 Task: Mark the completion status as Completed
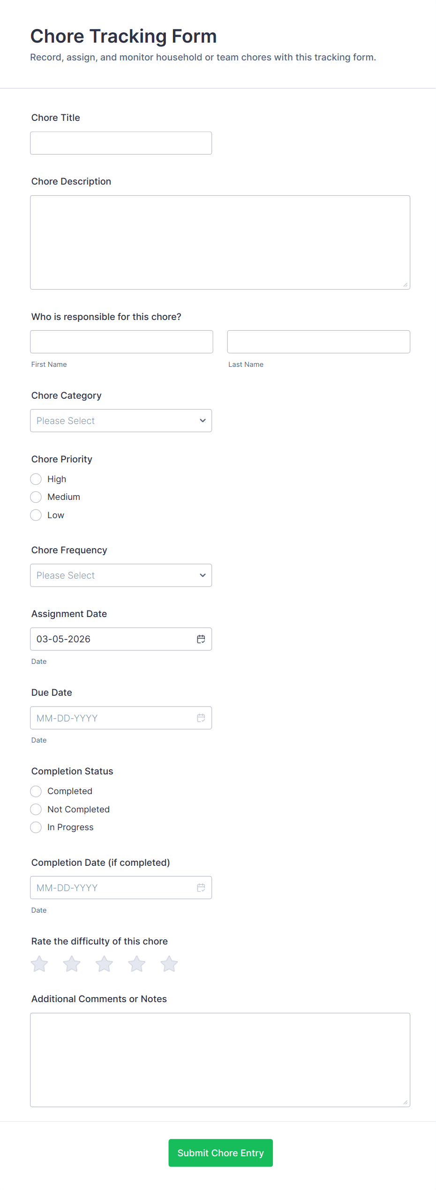pos(36,791)
